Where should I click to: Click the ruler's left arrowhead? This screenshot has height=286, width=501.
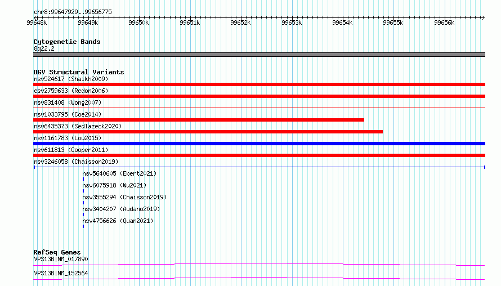(35, 17)
